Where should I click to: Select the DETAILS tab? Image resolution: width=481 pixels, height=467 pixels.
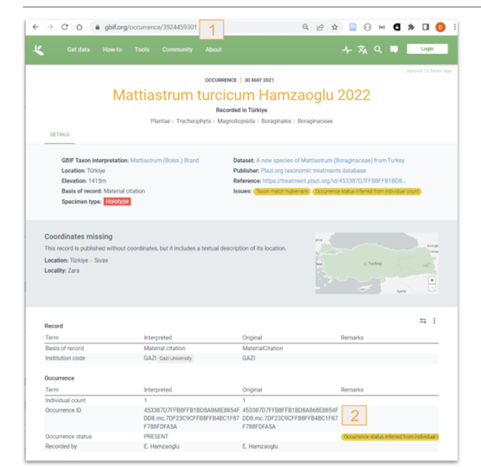pyautogui.click(x=60, y=135)
